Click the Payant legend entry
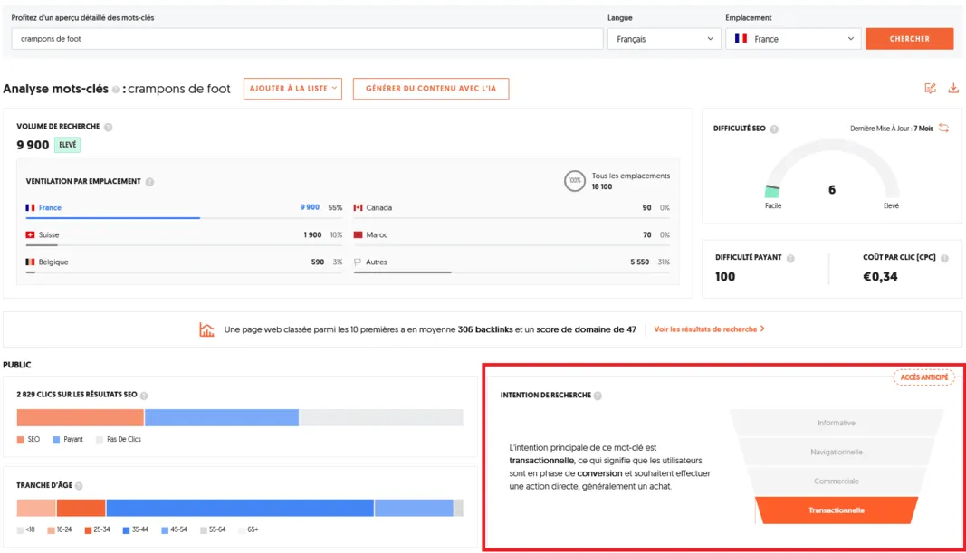 point(68,440)
